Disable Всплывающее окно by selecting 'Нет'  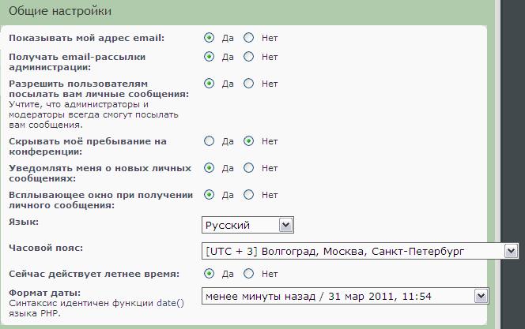click(x=249, y=195)
